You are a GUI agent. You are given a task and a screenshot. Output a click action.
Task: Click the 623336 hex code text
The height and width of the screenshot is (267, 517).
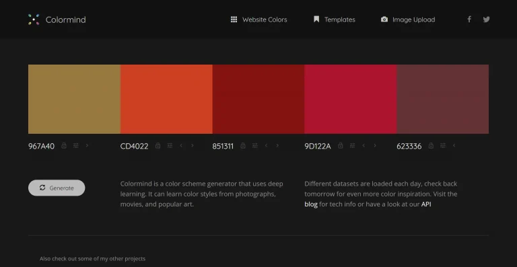tap(409, 146)
